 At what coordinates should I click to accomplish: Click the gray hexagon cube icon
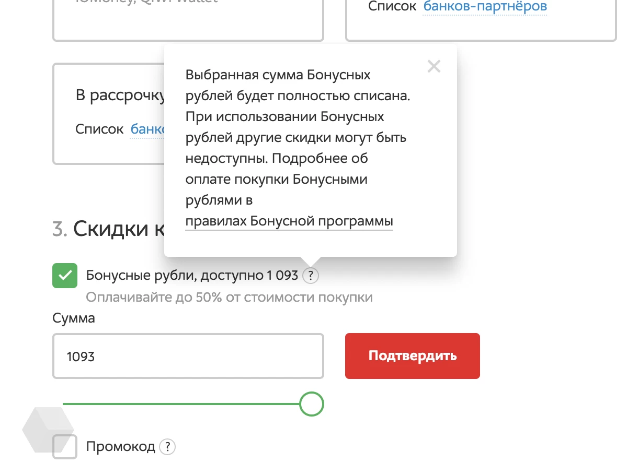point(48,429)
